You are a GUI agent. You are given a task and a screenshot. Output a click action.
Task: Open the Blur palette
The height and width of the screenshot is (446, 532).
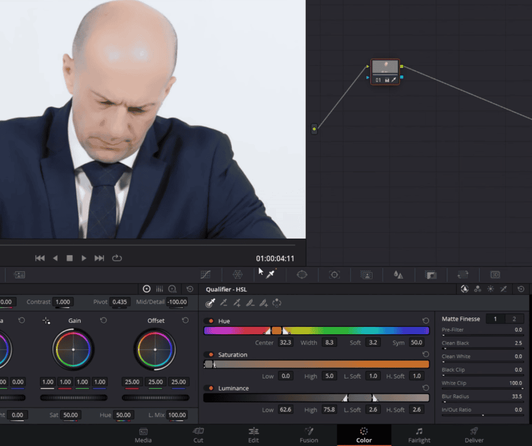398,274
